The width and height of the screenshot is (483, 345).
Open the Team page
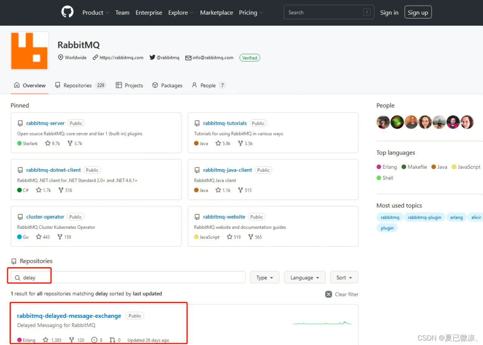pos(122,12)
